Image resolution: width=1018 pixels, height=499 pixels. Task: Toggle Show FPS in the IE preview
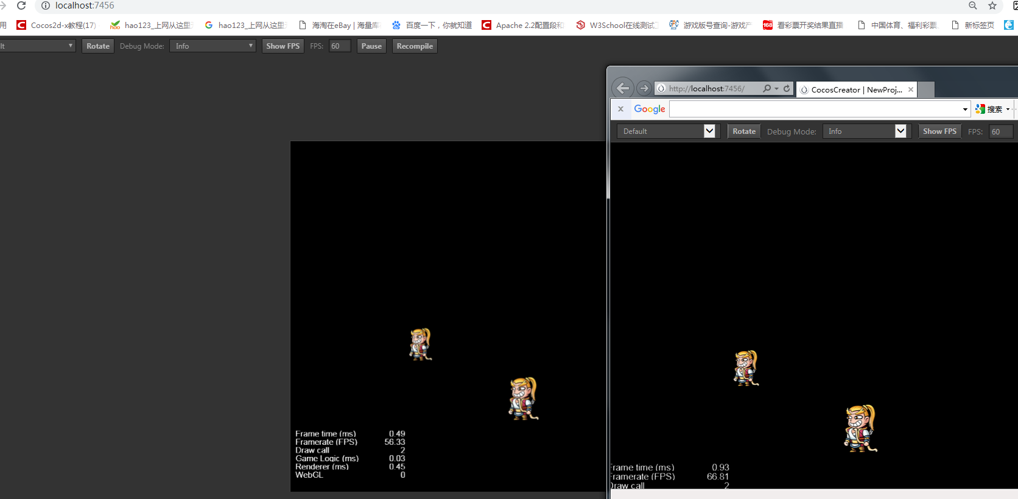939,131
